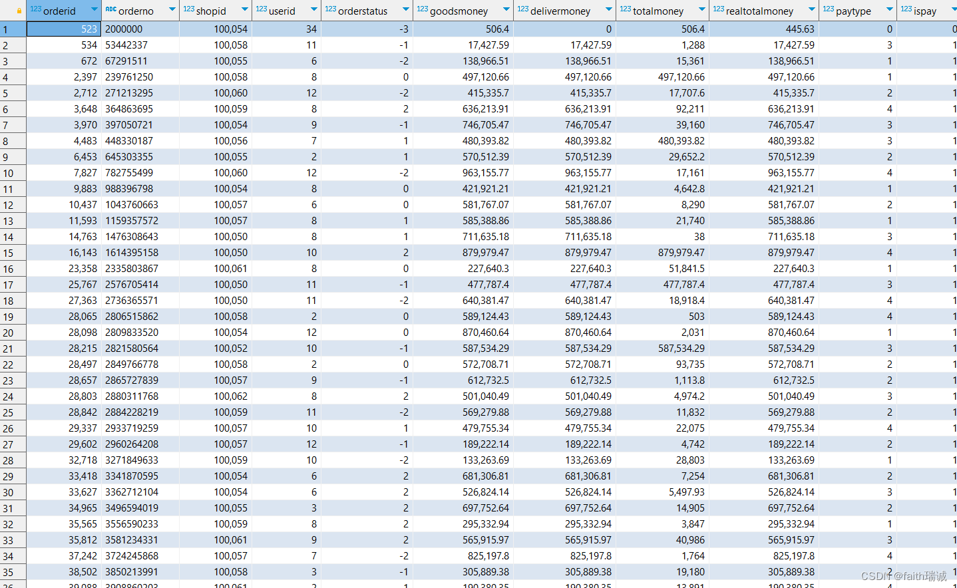Screen dimensions: 957x588
Task: Select totalmoney cell 15,361
Action: coord(663,61)
